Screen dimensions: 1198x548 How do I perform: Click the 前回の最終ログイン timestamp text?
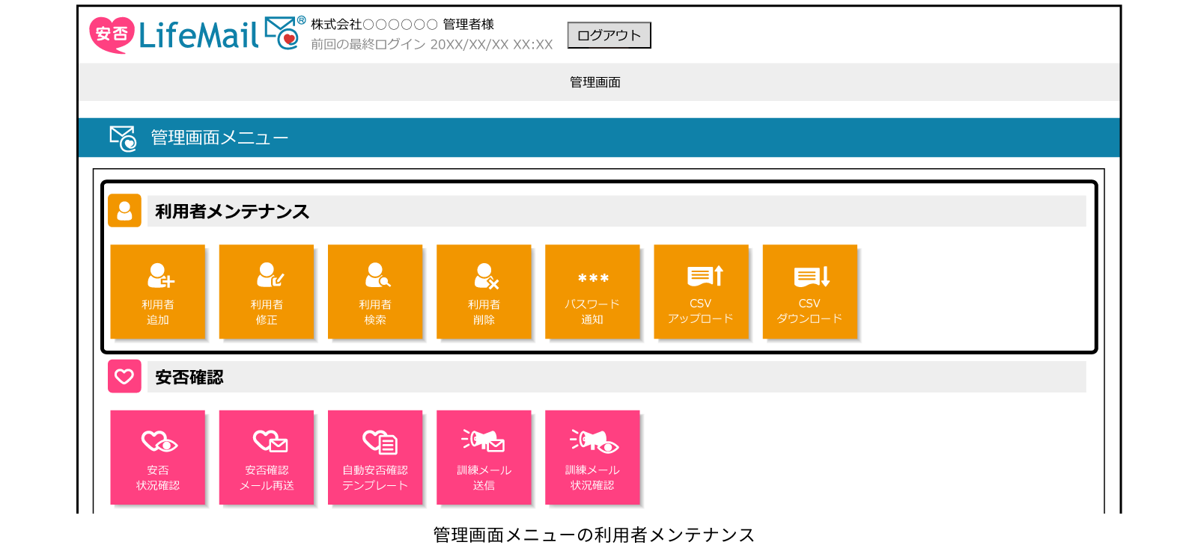(x=432, y=44)
